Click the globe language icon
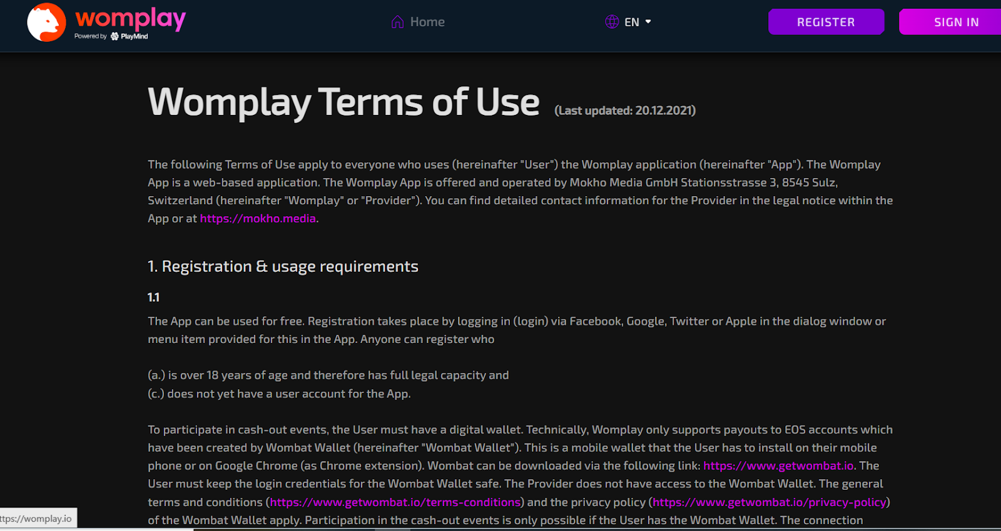 click(x=612, y=22)
